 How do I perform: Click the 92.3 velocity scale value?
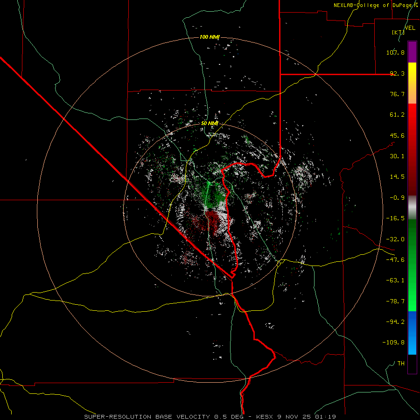coord(397,73)
